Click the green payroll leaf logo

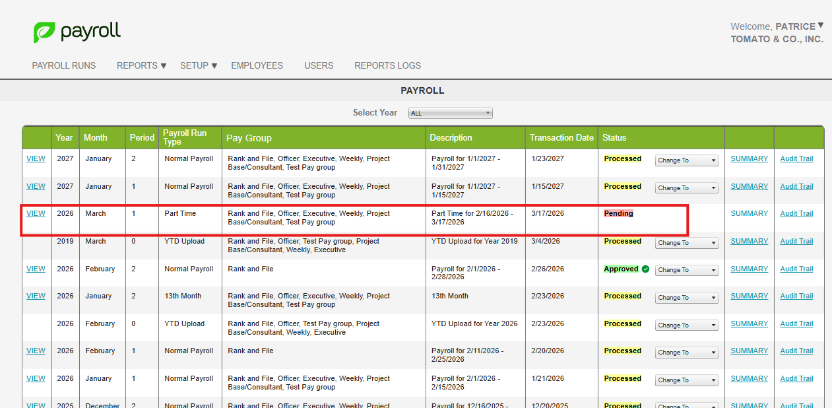tap(45, 32)
